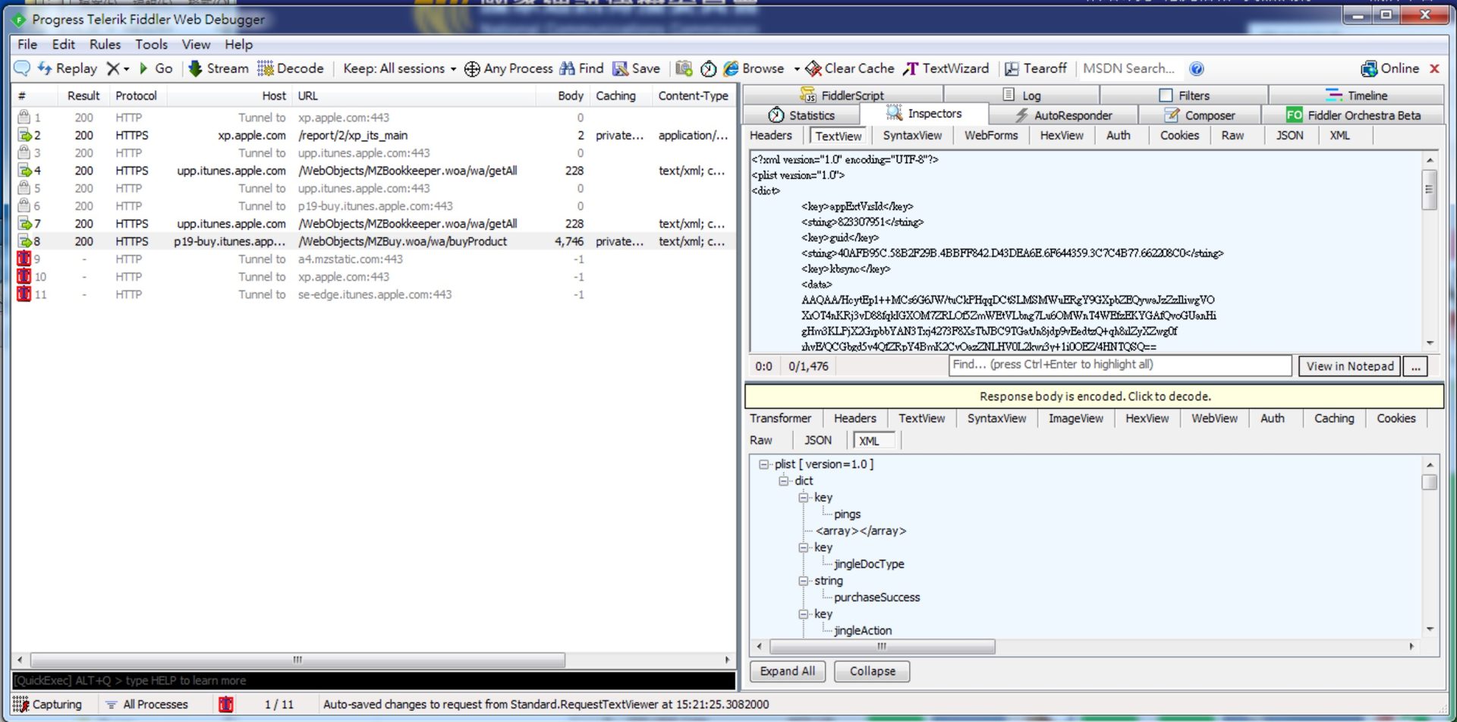Toggle Capturing in status bar
Image resolution: width=1457 pixels, height=722 pixels.
(x=47, y=705)
